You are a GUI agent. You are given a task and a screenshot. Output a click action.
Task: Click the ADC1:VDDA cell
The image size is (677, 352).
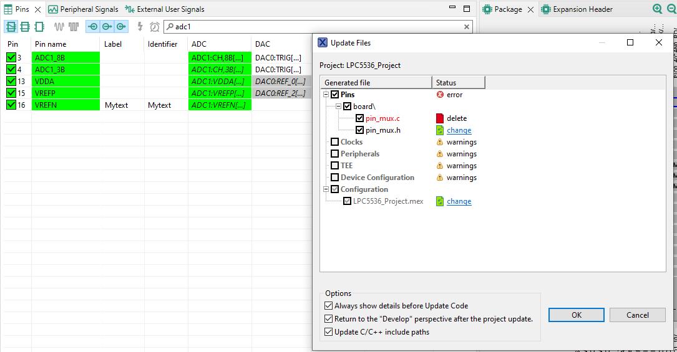pos(220,82)
